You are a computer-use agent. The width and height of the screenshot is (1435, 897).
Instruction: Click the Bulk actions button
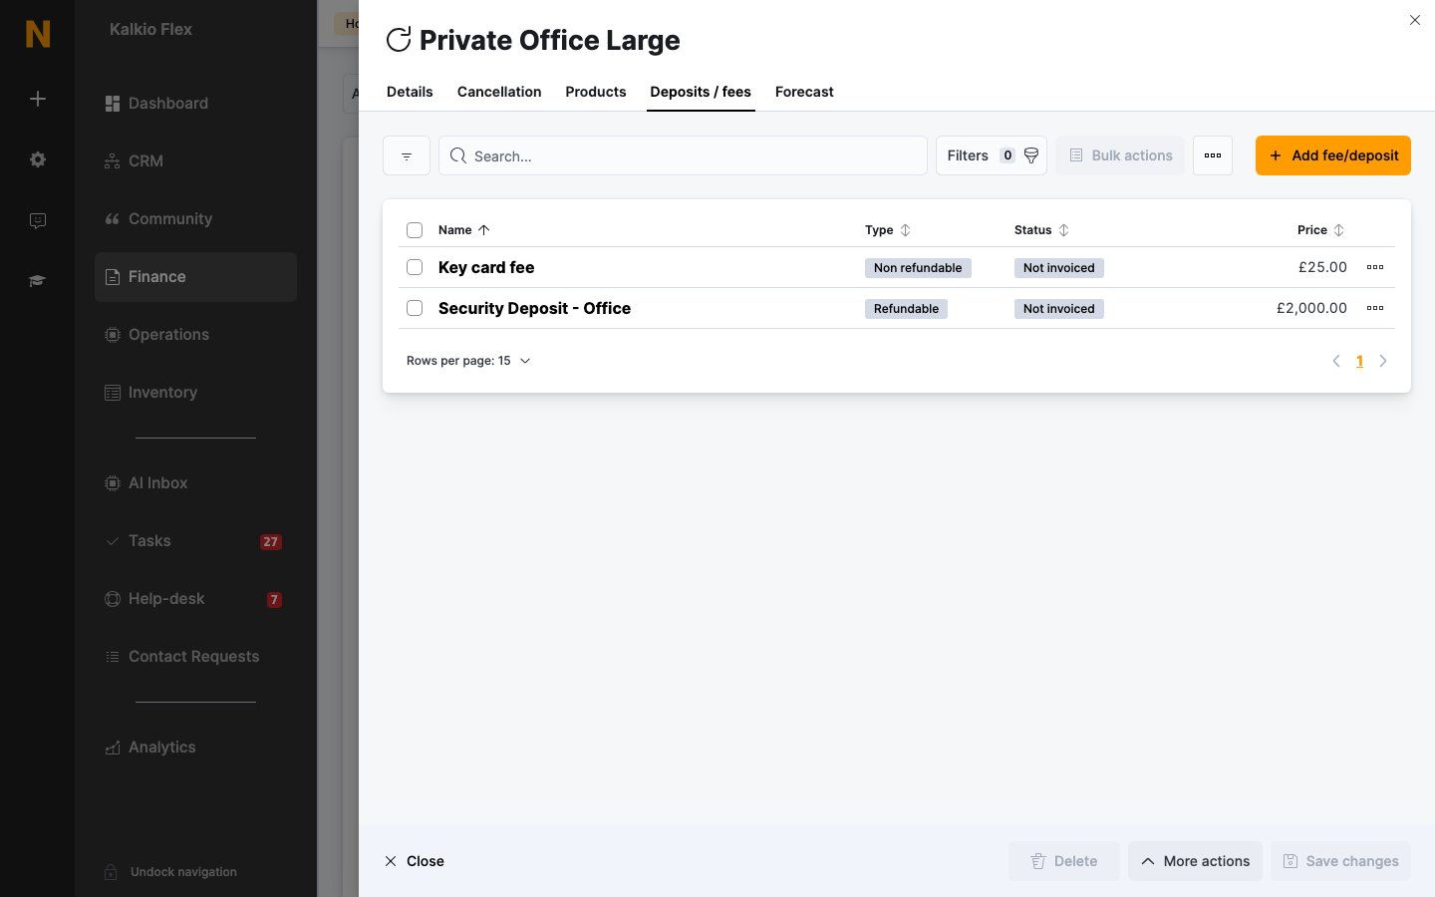pyautogui.click(x=1120, y=155)
